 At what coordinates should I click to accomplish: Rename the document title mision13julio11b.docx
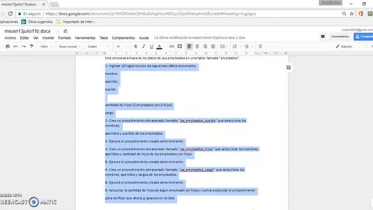[27, 31]
